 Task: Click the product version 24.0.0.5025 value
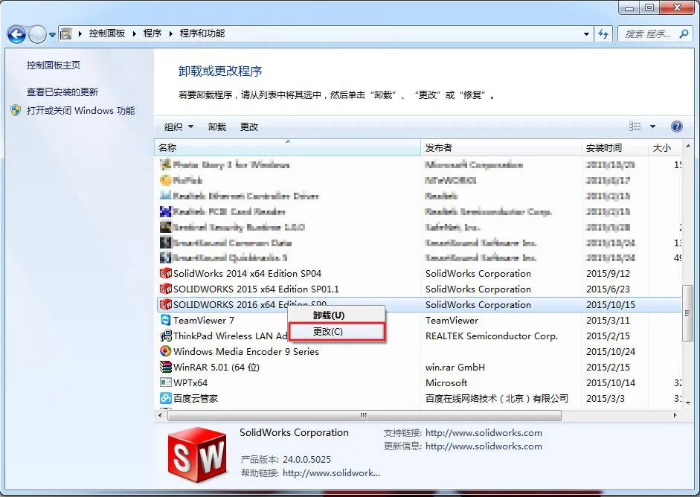click(306, 460)
